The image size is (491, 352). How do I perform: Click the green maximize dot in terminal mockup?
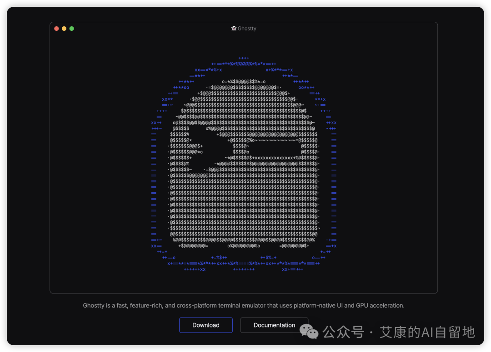click(x=72, y=29)
